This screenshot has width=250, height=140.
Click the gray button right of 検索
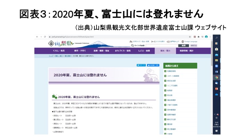(193, 46)
